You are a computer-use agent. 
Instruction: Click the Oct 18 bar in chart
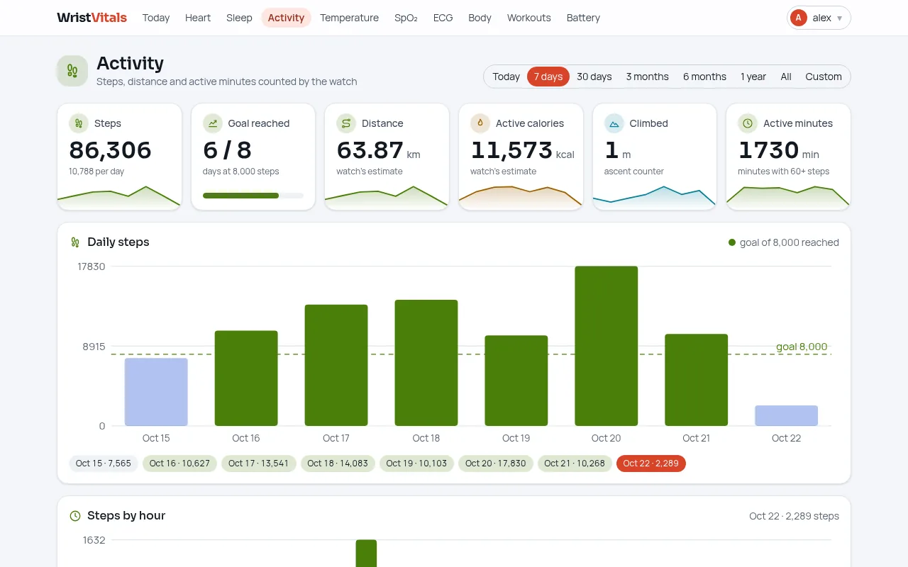point(426,363)
